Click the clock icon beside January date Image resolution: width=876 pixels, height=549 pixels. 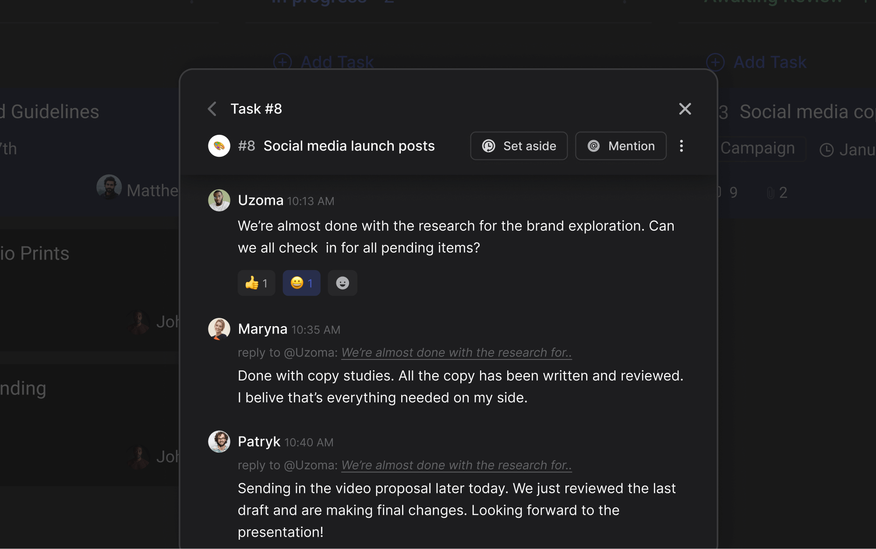[826, 149]
